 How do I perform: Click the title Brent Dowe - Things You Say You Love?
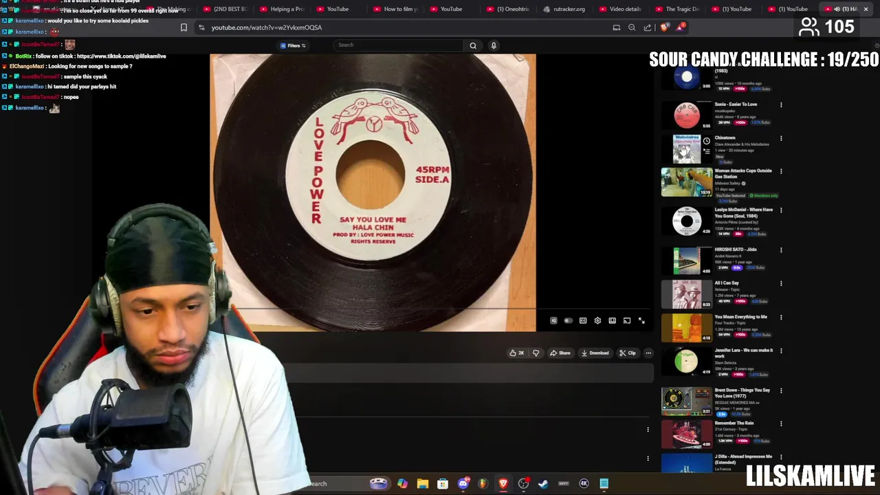point(742,393)
